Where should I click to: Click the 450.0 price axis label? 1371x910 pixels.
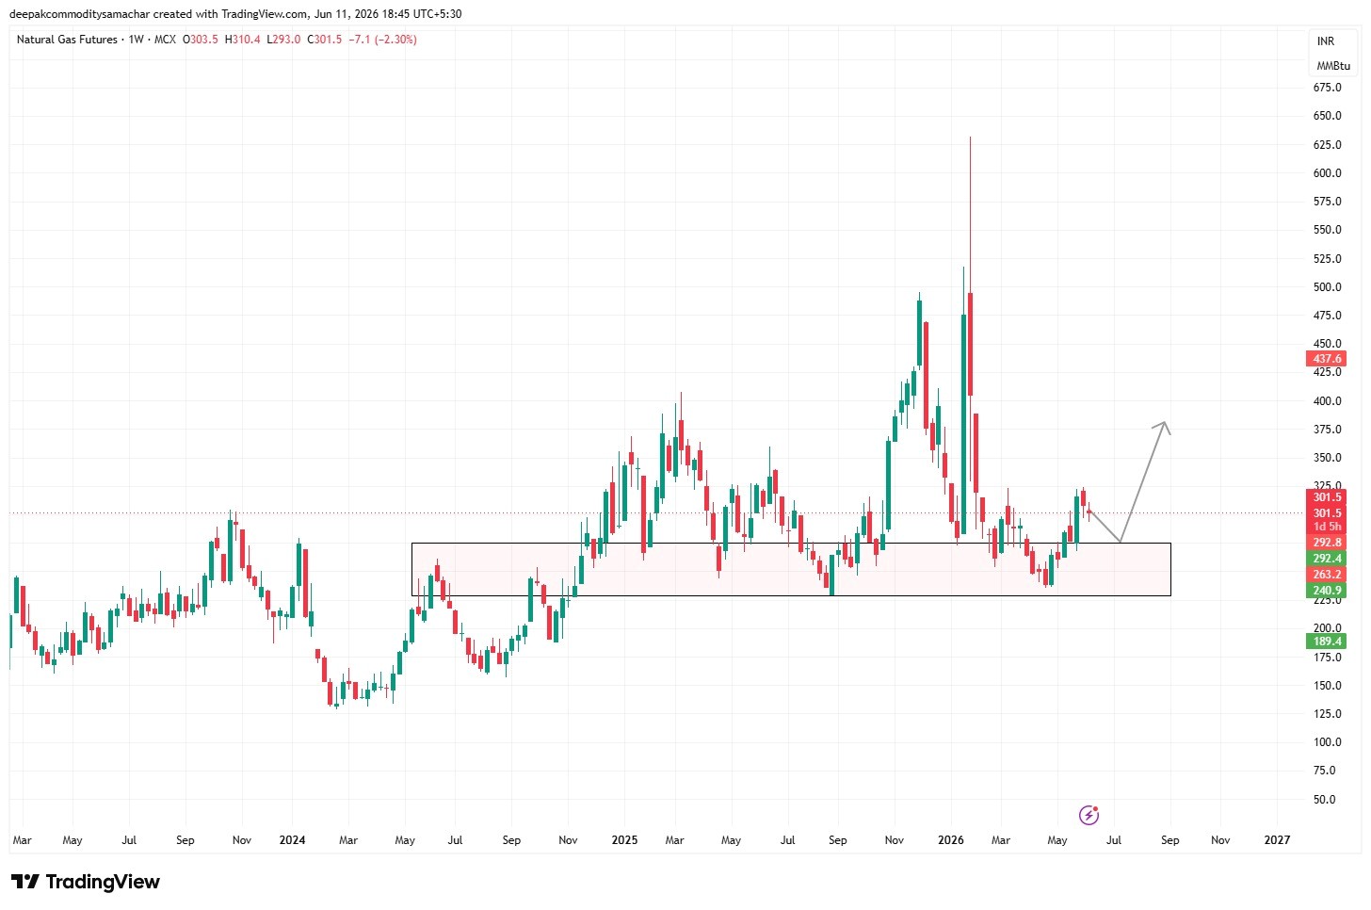click(1327, 344)
